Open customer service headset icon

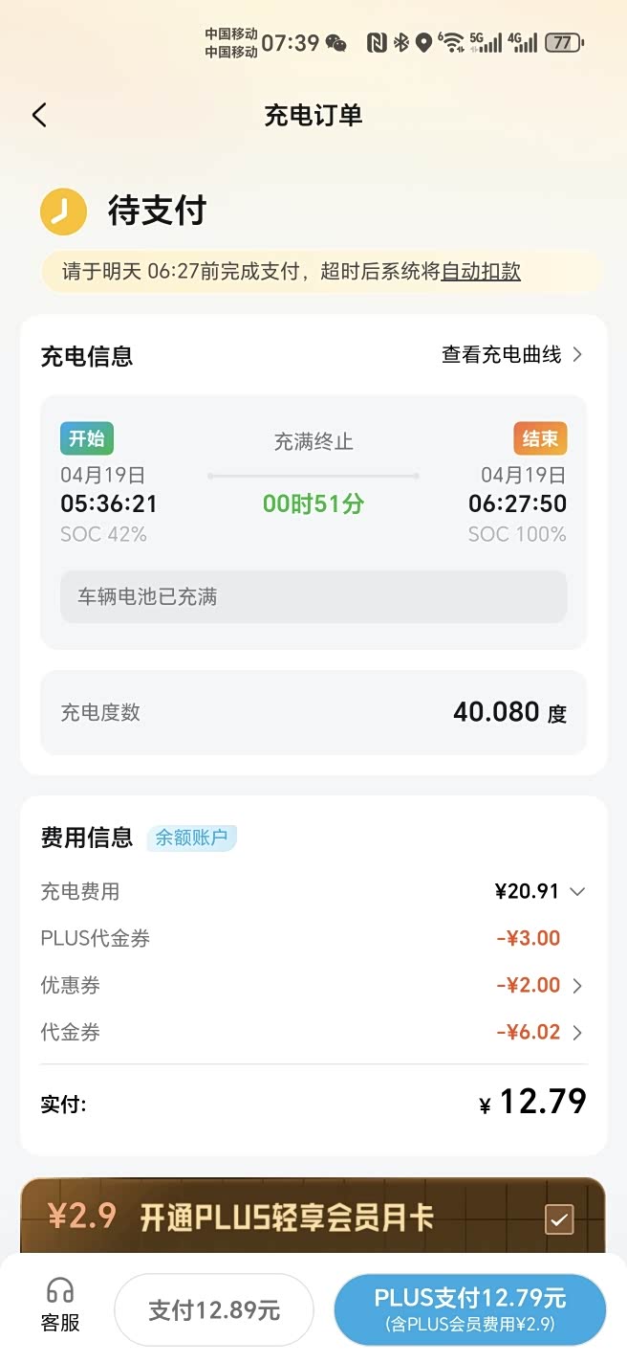tap(60, 1291)
